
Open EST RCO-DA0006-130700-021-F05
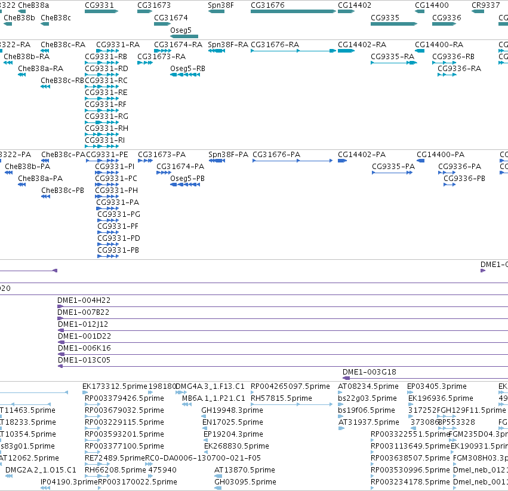point(203,458)
